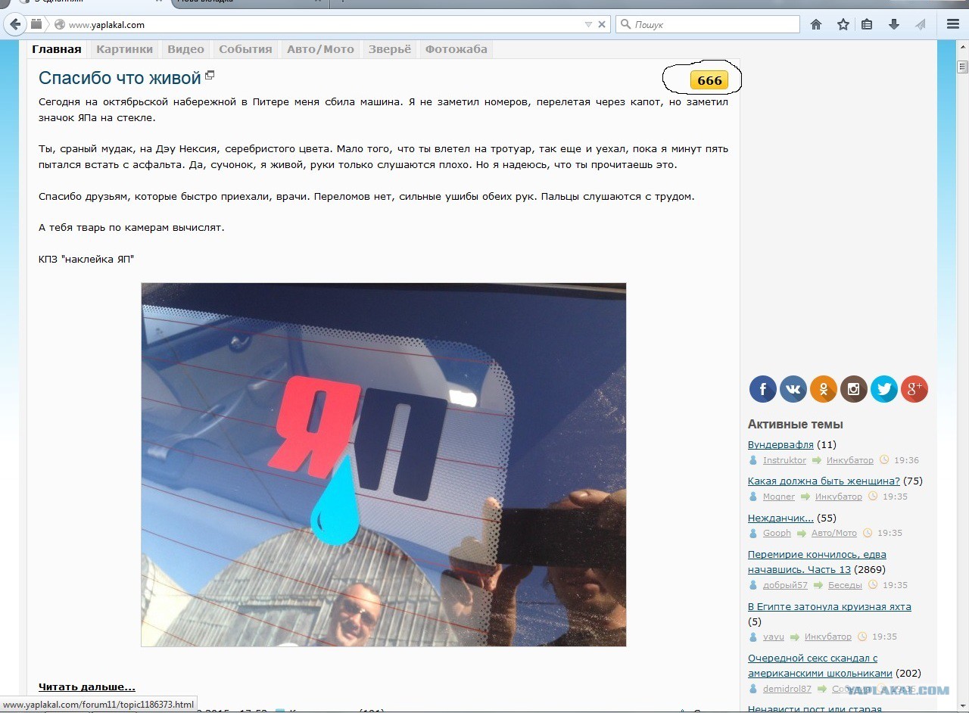The image size is (969, 713).
Task: Stop loading with the X in address bar
Action: point(602,24)
